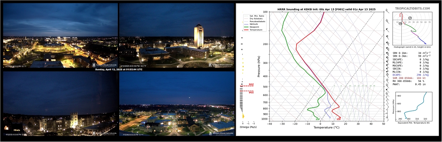The height and width of the screenshot is (142, 442).
Task: Click the NIU logo in the tower webcam
Action: pos(221,65)
